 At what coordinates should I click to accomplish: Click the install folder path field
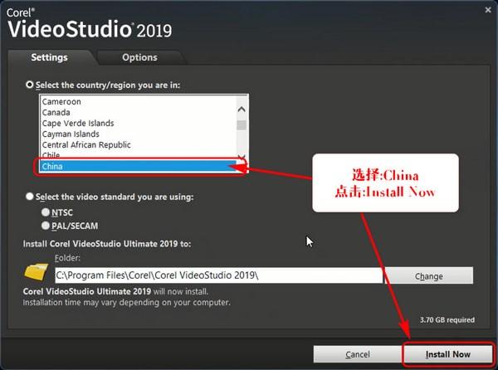tap(218, 275)
